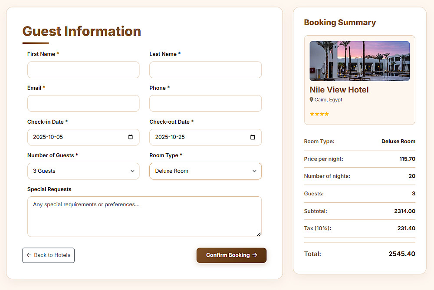Click into the Last Name field
The width and height of the screenshot is (434, 290).
[x=205, y=70]
